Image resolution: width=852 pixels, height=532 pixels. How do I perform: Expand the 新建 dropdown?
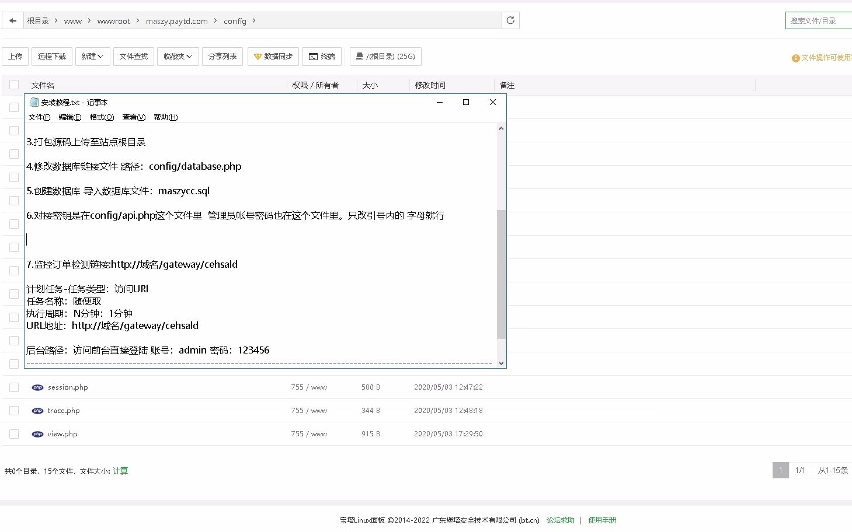[92, 57]
